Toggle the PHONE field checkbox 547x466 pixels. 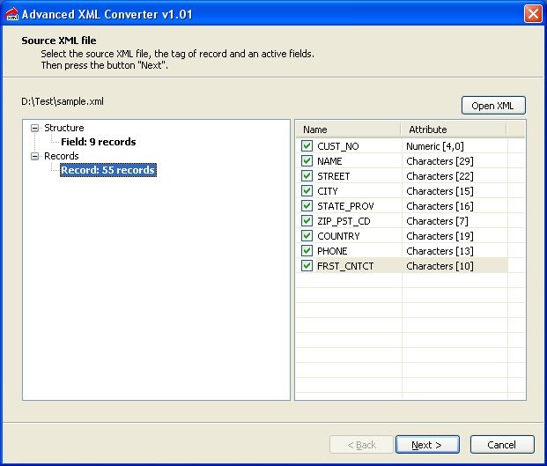[x=307, y=251]
